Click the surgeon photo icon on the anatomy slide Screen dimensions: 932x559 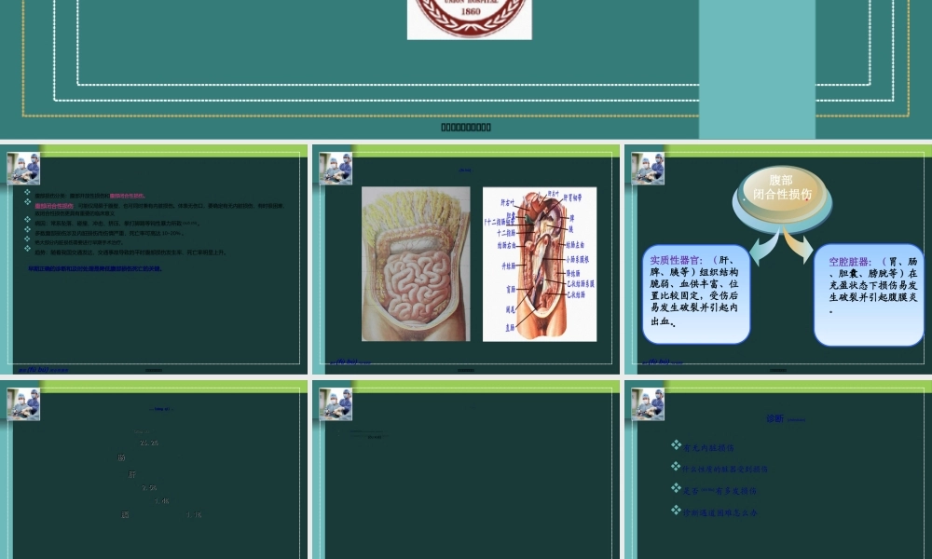point(336,169)
